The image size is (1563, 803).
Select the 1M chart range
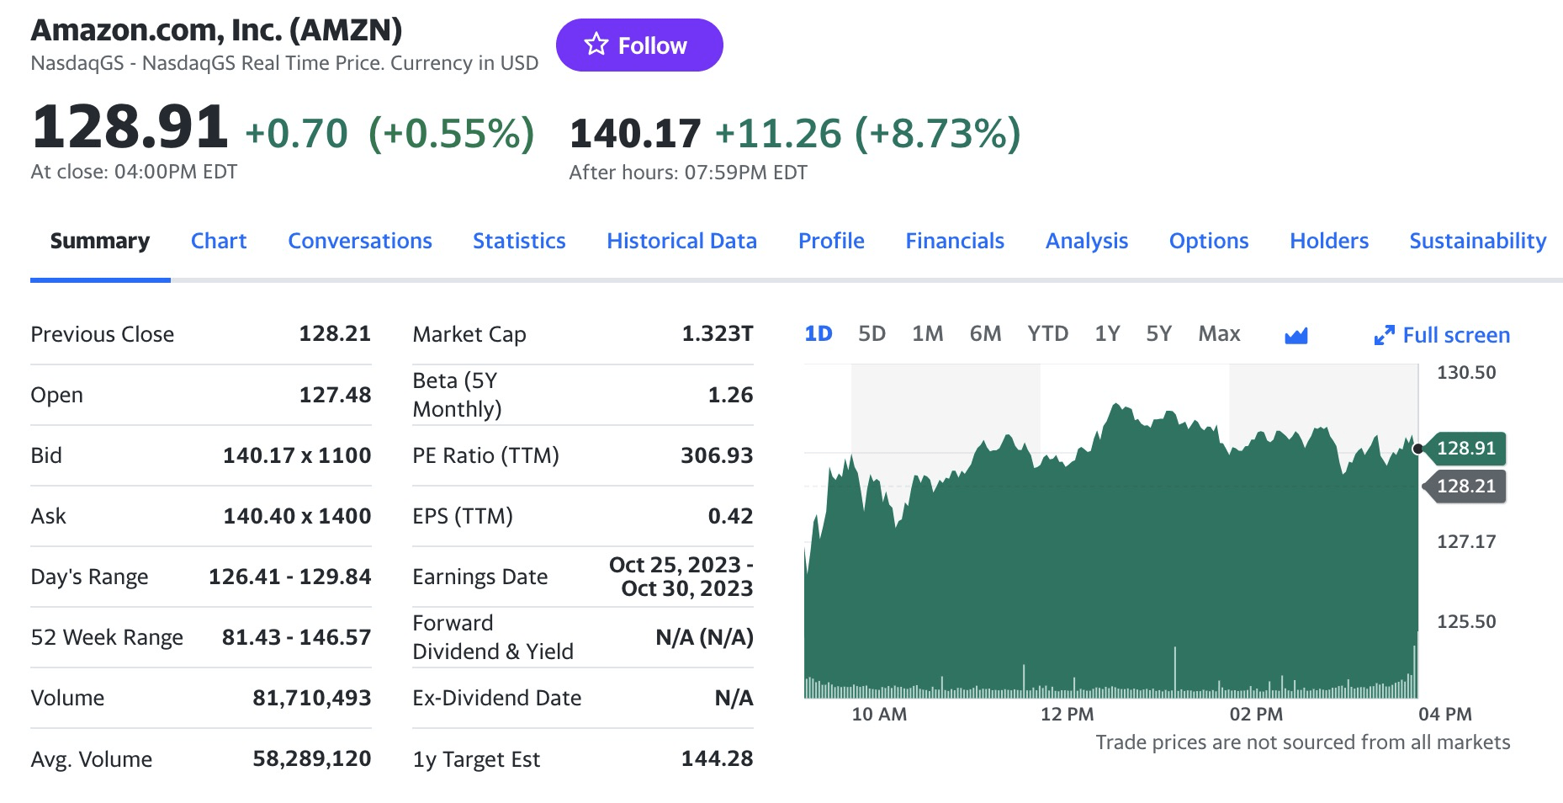coord(927,334)
